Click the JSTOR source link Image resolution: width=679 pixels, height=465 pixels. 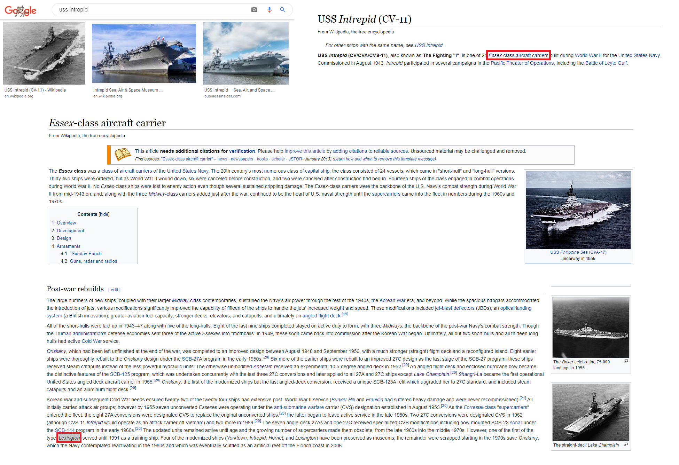(295, 159)
